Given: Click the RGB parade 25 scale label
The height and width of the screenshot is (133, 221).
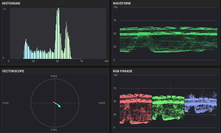Looking at the screenshot, I should point(115,115).
